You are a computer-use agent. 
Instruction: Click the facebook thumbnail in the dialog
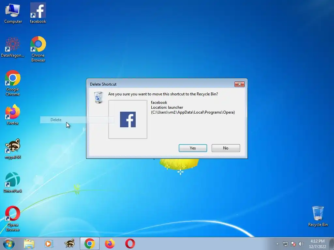tap(128, 119)
